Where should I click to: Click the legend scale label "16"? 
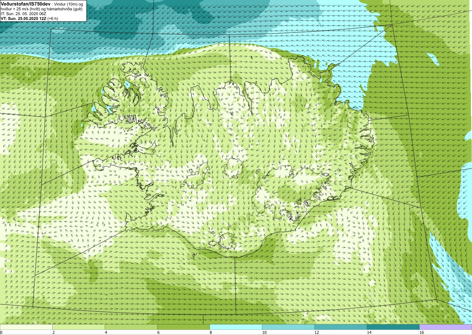tap(421, 332)
